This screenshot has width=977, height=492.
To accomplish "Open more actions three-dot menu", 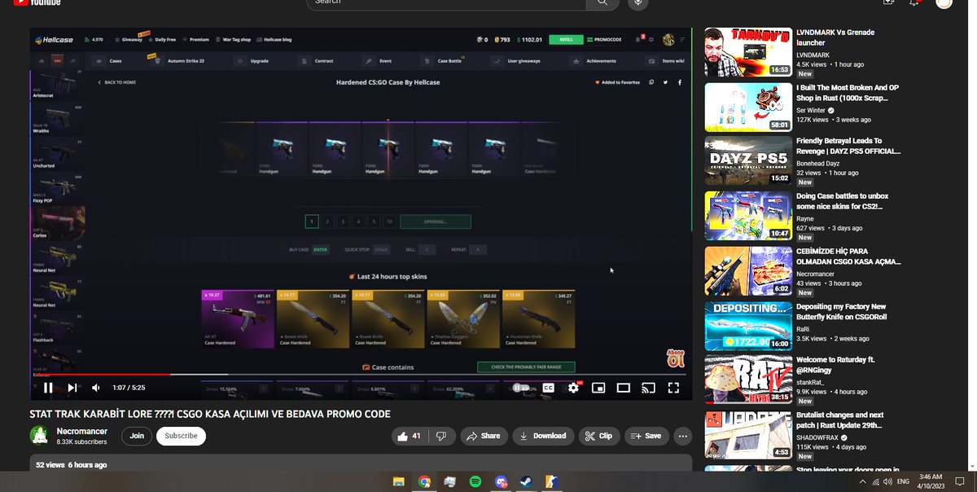I will (682, 436).
